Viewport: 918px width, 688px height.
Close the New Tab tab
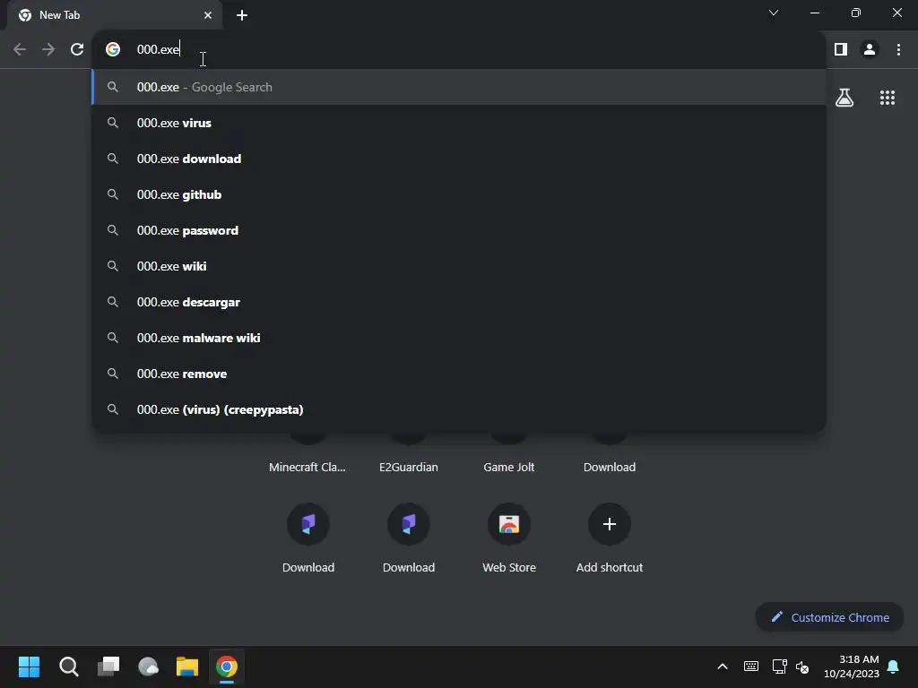coord(208,15)
